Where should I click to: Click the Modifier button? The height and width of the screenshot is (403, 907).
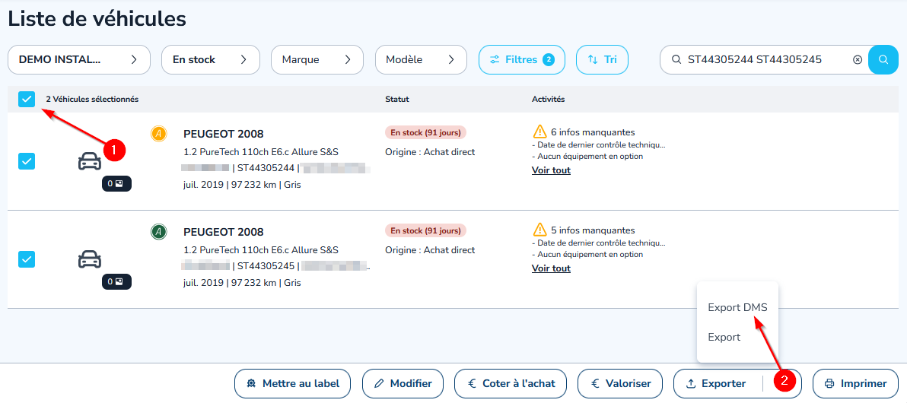tap(403, 383)
